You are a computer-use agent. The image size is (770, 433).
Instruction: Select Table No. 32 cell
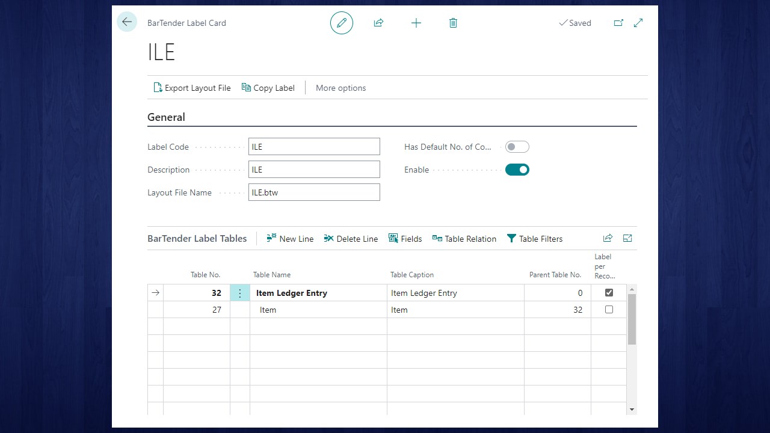pos(197,293)
